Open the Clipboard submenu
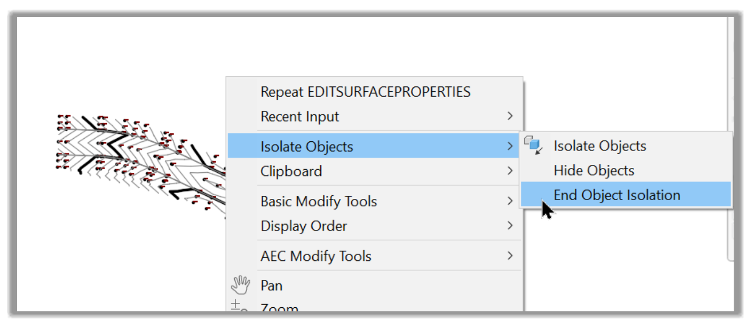Screen dimensions: 751x327 [x=375, y=171]
